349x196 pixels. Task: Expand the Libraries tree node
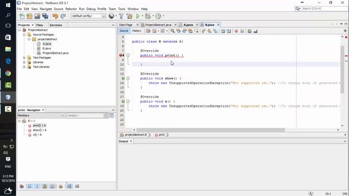coord(24,62)
